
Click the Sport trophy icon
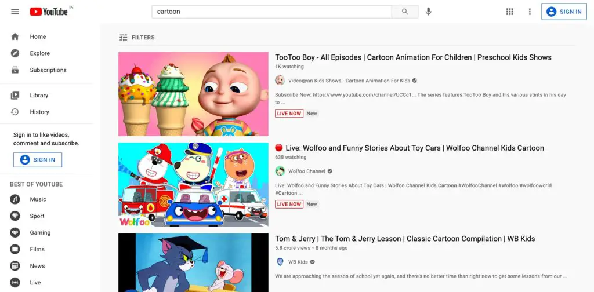(x=15, y=216)
